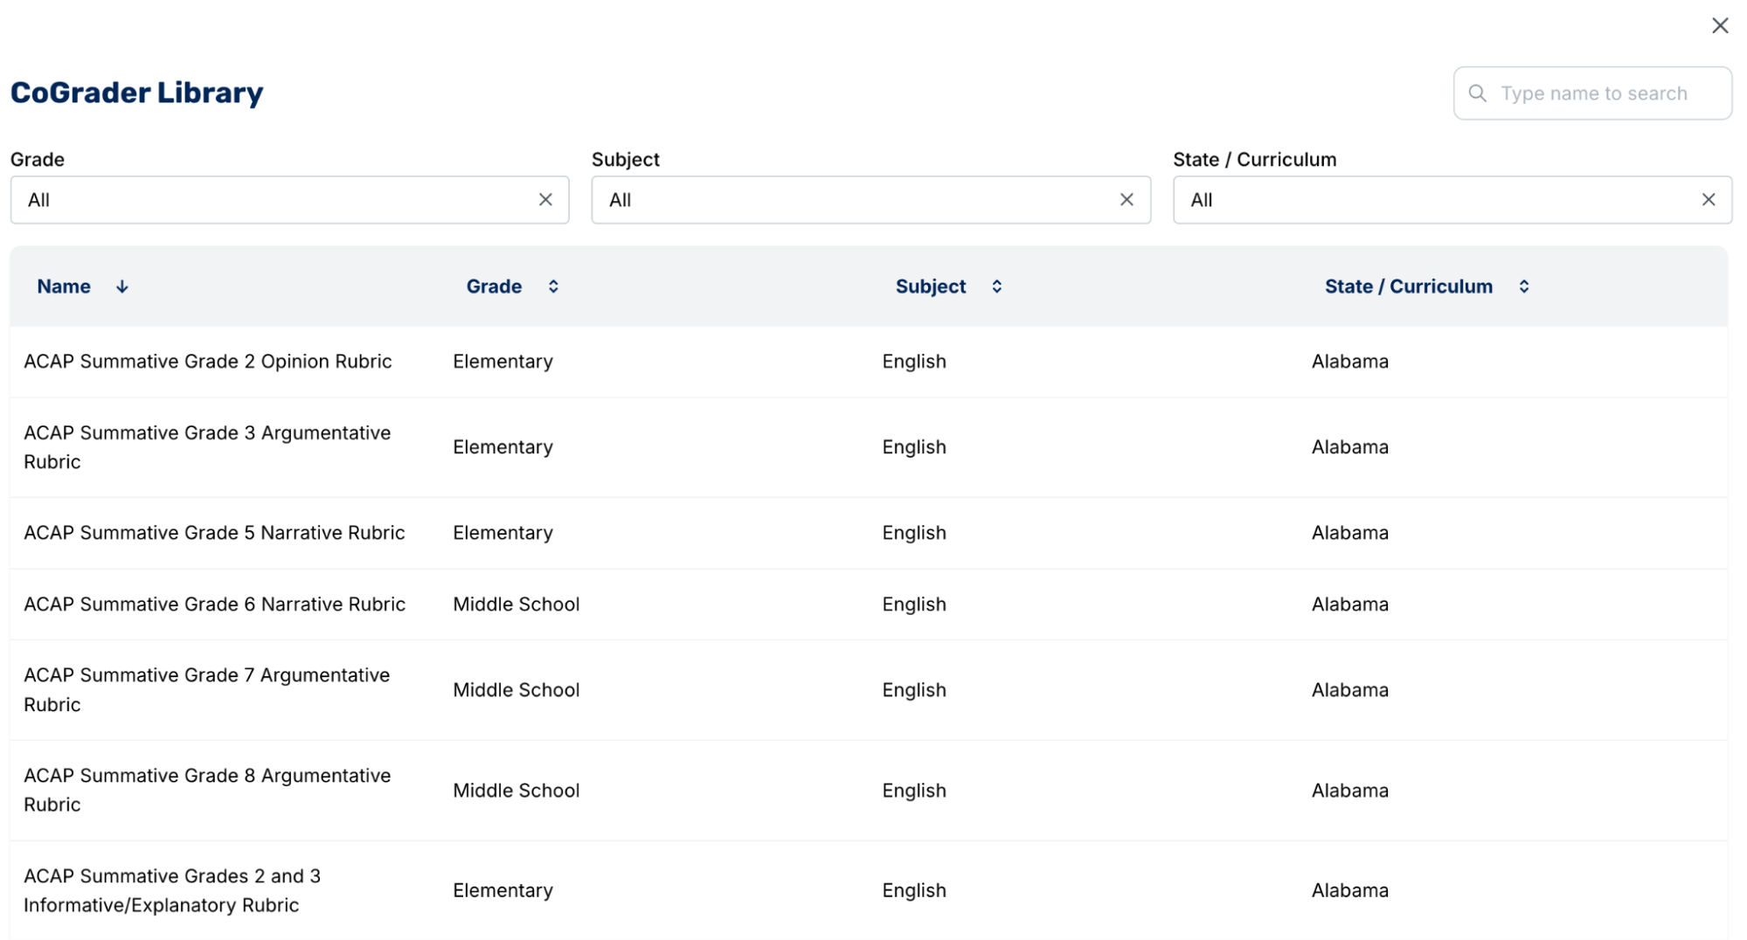Click the search magnifier icon
The width and height of the screenshot is (1747, 940).
pos(1478,93)
